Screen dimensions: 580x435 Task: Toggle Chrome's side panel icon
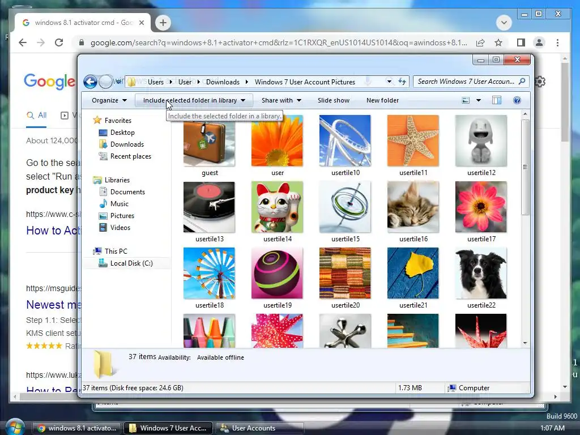click(521, 42)
